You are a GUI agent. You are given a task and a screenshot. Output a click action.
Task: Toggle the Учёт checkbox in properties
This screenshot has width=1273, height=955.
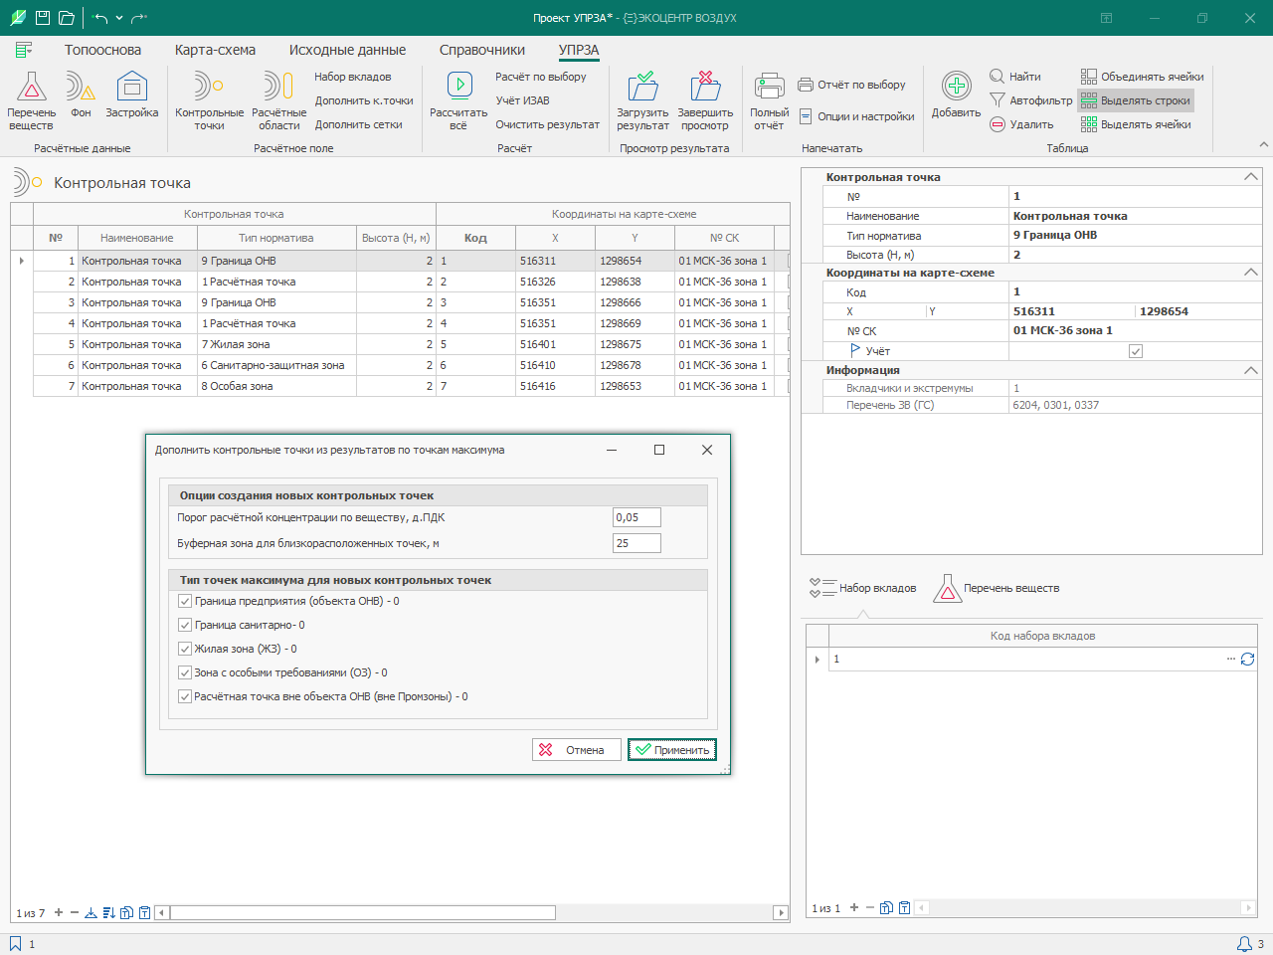1136,351
